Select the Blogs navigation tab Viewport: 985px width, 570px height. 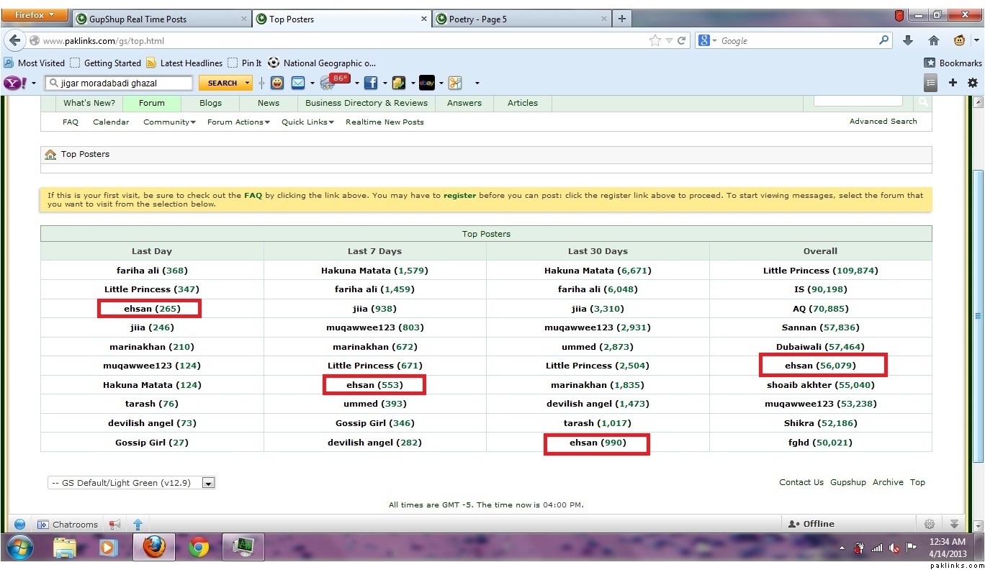[210, 103]
